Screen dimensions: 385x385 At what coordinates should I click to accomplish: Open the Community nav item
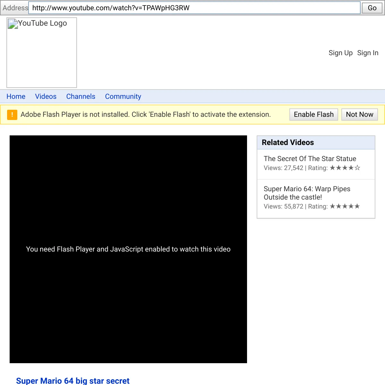[123, 97]
